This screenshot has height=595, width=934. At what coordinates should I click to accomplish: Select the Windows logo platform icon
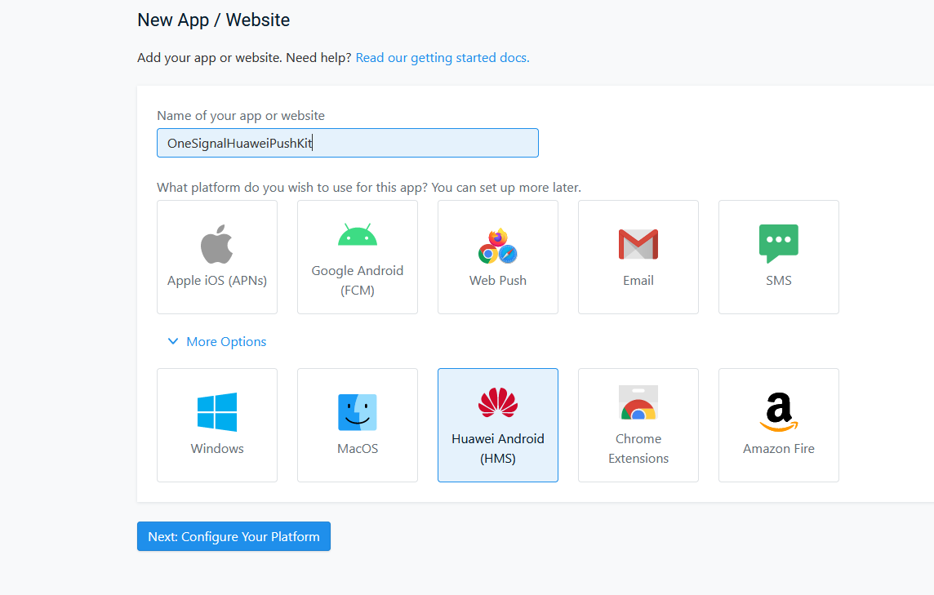point(217,411)
